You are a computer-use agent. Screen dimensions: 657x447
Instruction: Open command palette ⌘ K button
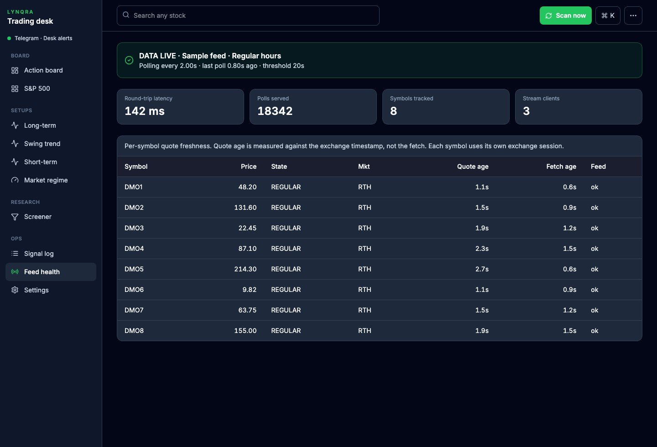point(608,16)
